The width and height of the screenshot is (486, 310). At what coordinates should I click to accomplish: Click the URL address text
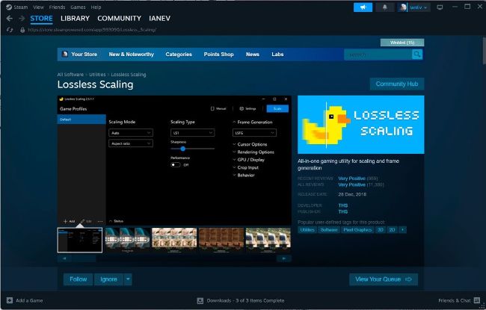pyautogui.click(x=92, y=30)
